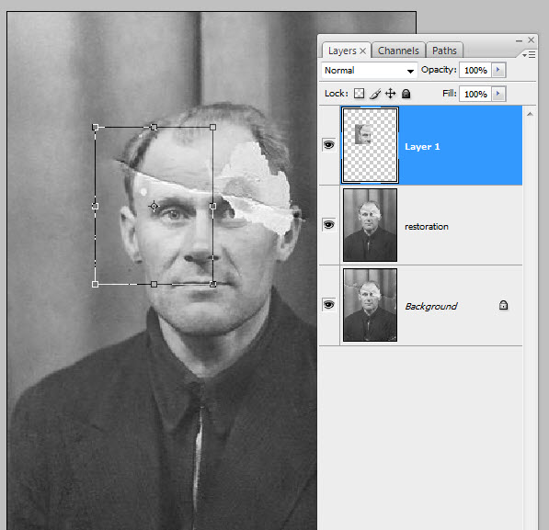
Task: Click the top-left transform handle
Action: point(95,127)
